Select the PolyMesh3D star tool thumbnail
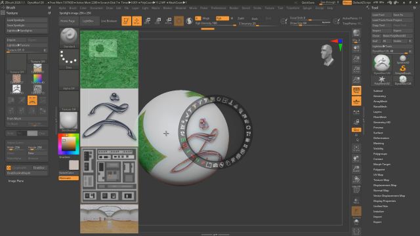420x236 pixels. 382,80
